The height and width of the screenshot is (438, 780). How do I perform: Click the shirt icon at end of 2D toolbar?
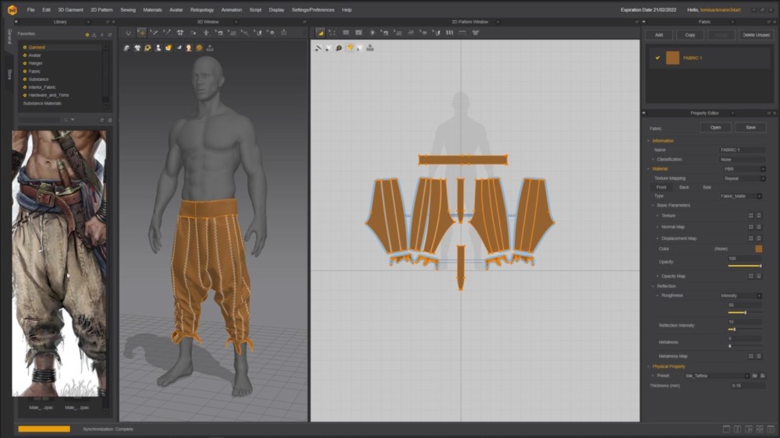point(475,33)
